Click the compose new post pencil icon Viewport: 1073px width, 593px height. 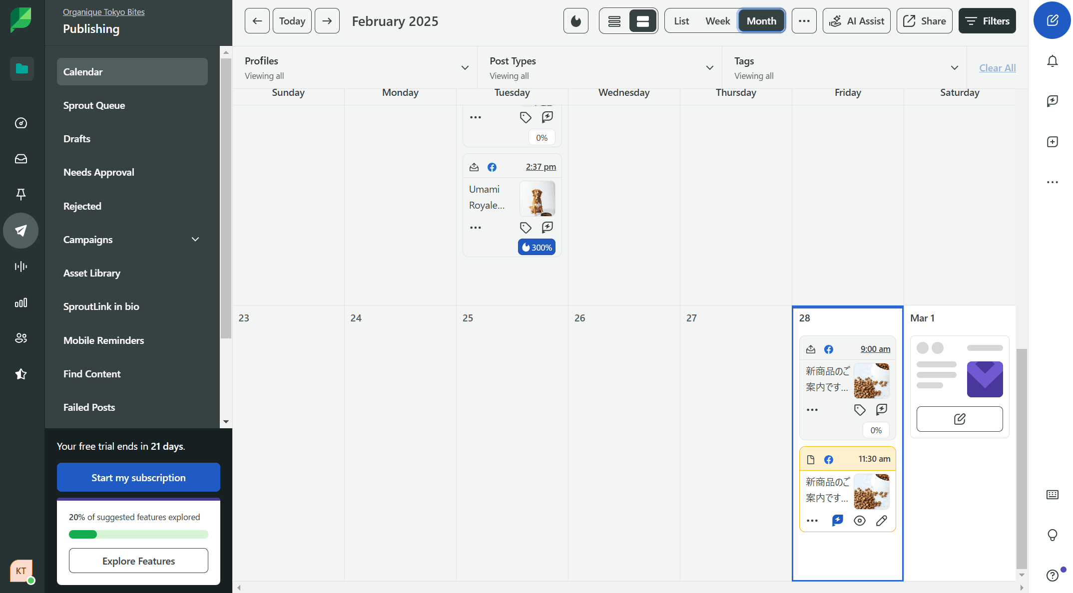[x=1052, y=20]
